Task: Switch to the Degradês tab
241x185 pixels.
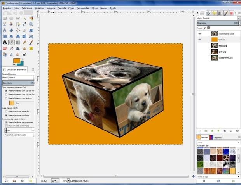Action: (216, 137)
